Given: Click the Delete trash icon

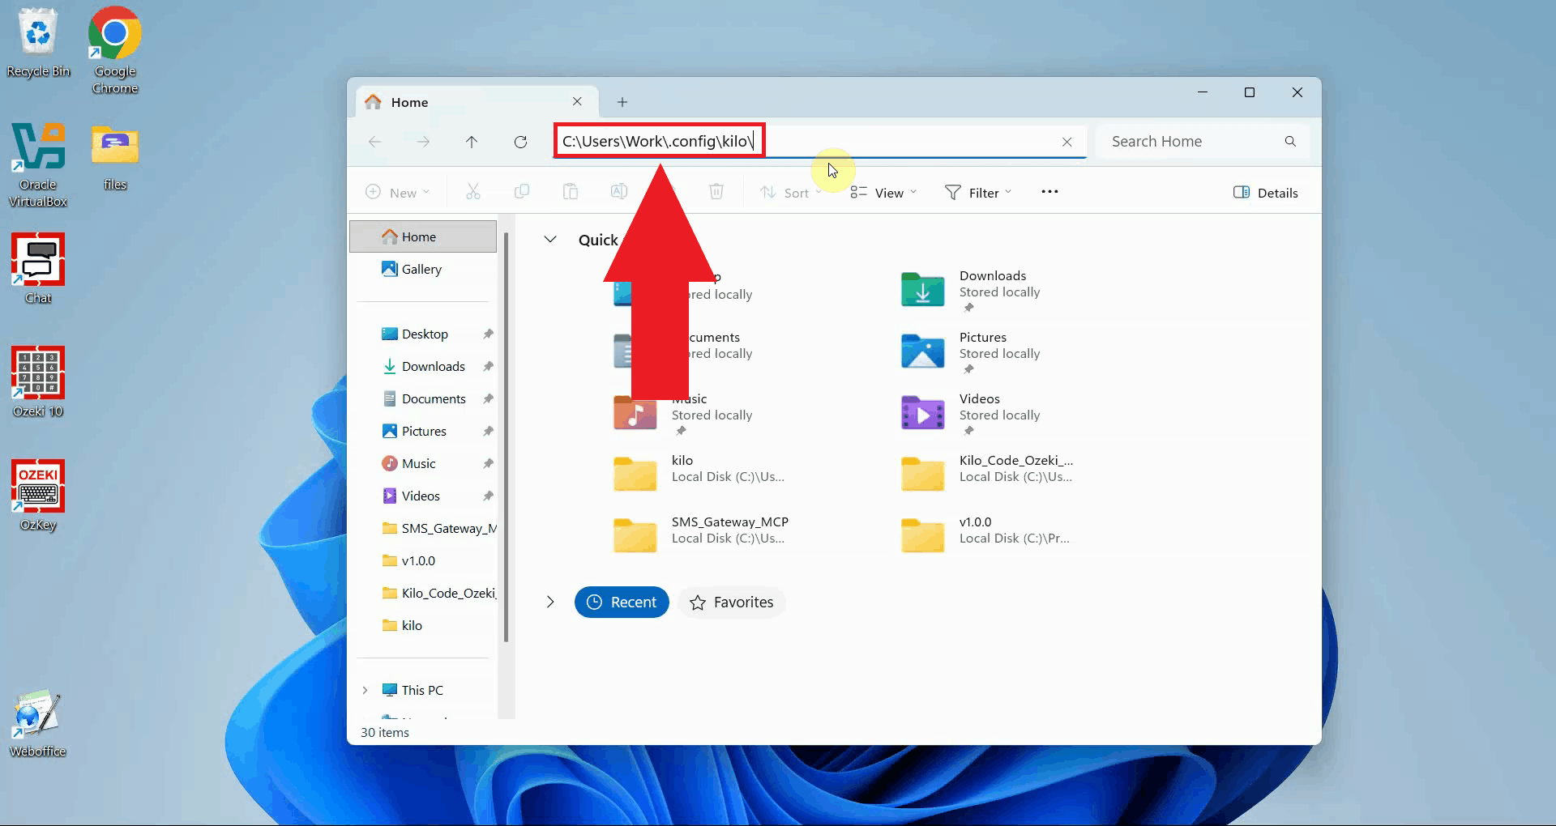Looking at the screenshot, I should pyautogui.click(x=716, y=192).
